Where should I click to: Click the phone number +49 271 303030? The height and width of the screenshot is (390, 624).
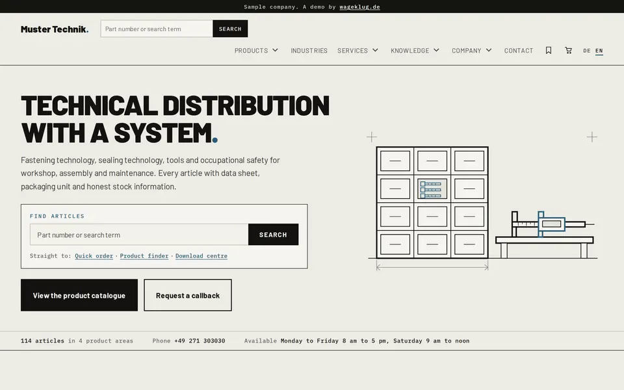[x=200, y=341]
